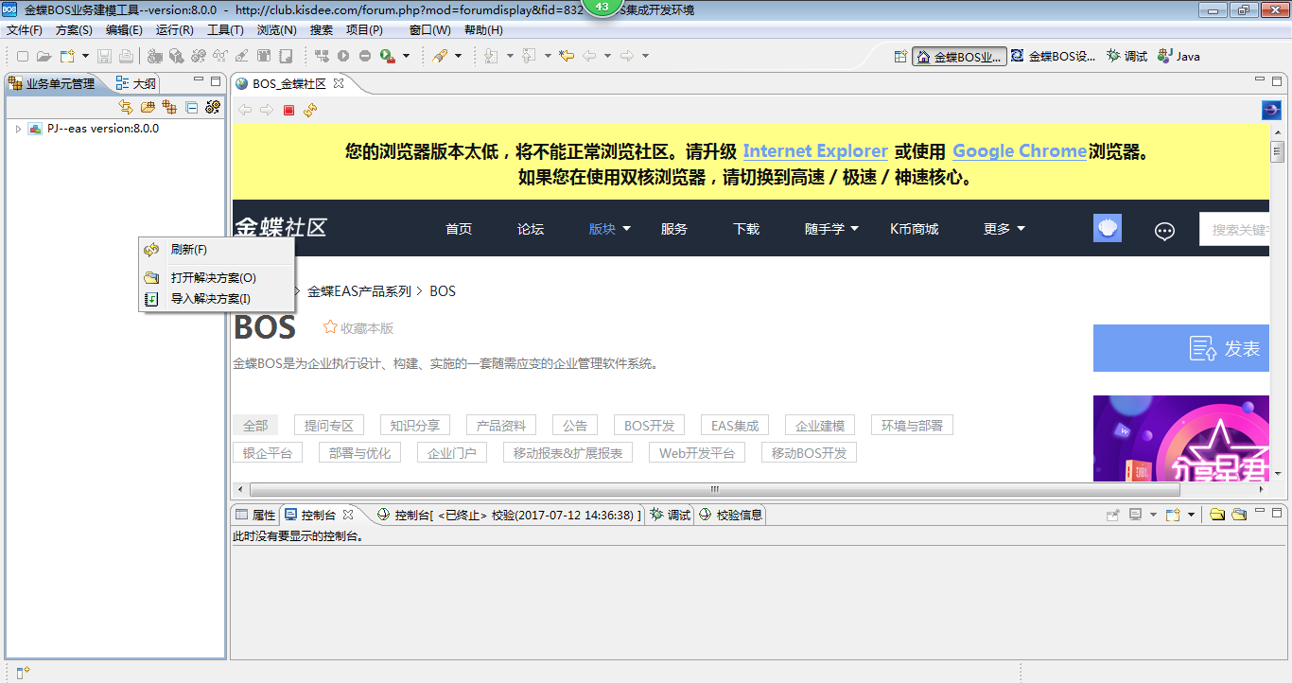1292x683 pixels.
Task: Click the chat bubble message icon on webpage
Action: tap(1165, 230)
